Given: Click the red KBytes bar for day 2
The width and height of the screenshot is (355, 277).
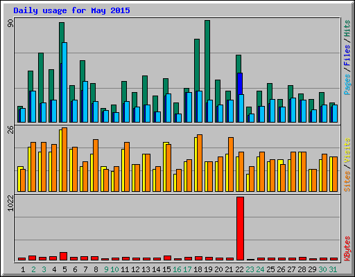Looking at the screenshot, I should (x=32, y=258).
